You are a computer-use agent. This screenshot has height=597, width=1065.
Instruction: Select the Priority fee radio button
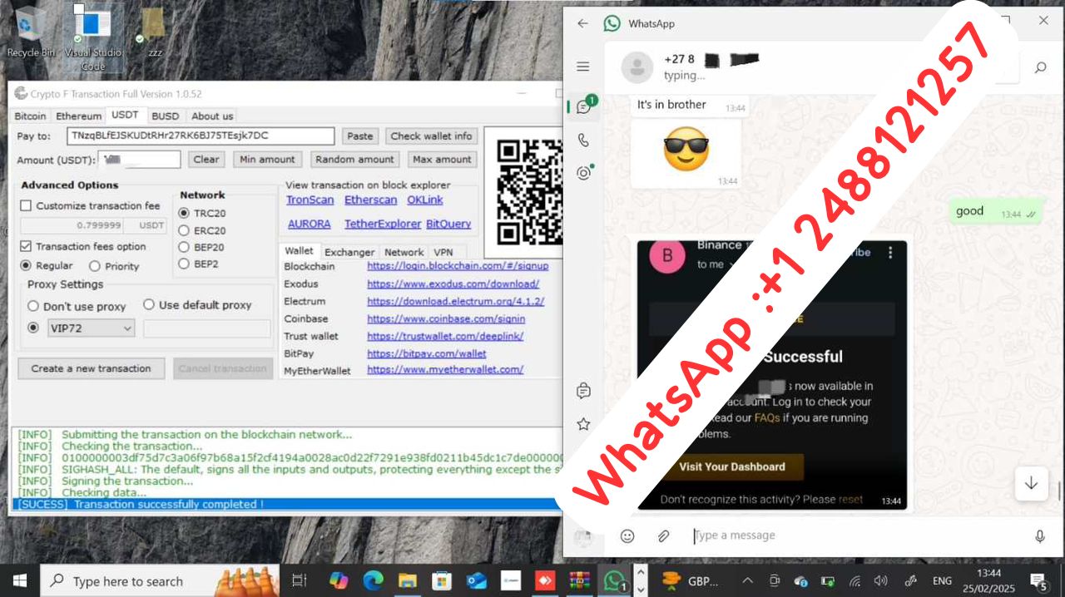(x=95, y=266)
